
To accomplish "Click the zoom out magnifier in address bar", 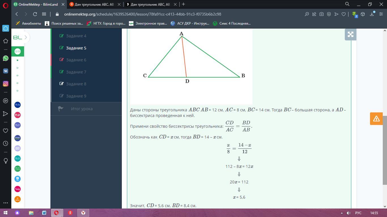I will pyautogui.click(x=307, y=14).
